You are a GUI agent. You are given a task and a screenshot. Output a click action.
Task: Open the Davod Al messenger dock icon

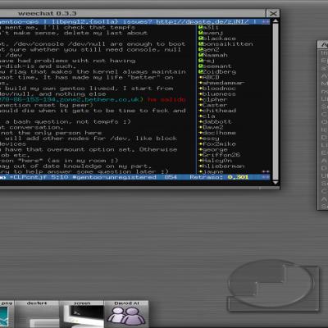click(126, 314)
